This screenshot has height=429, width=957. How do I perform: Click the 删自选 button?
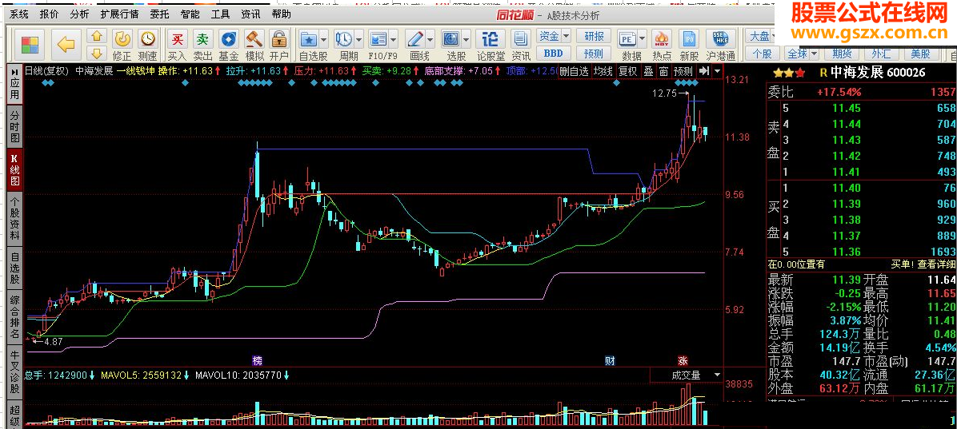[575, 70]
